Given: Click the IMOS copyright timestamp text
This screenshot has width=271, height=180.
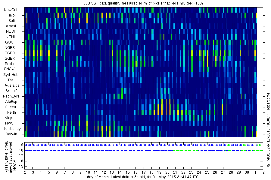Looking at the screenshot, I should 268,130.
